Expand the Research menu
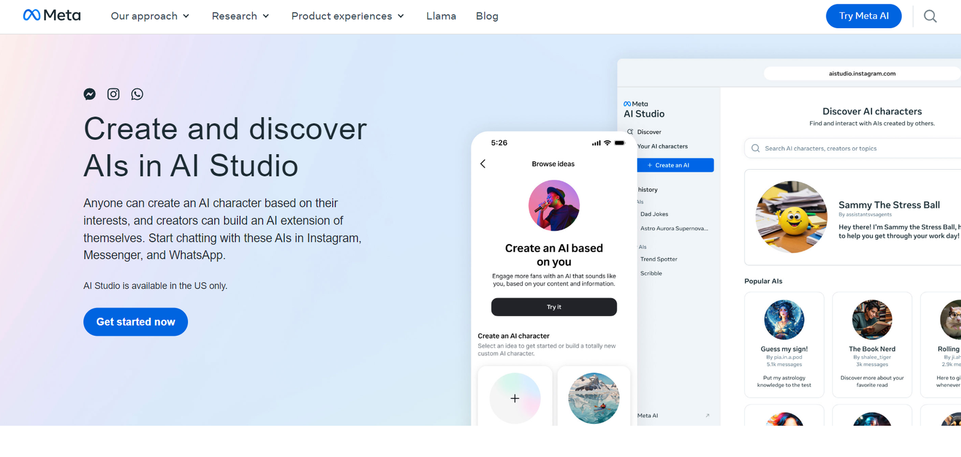961x457 pixels. tap(240, 16)
